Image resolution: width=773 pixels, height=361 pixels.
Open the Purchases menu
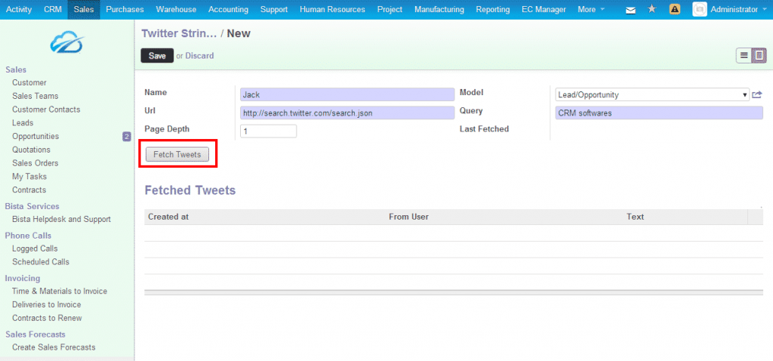tap(125, 9)
